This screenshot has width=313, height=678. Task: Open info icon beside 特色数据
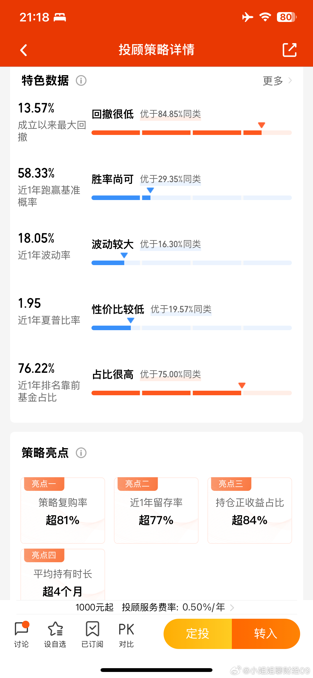click(x=81, y=80)
